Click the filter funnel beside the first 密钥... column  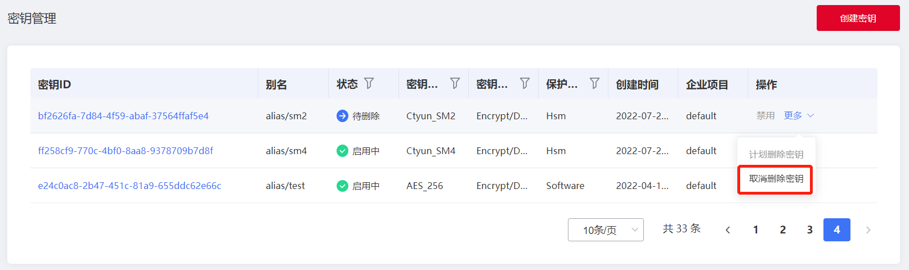[x=455, y=83]
